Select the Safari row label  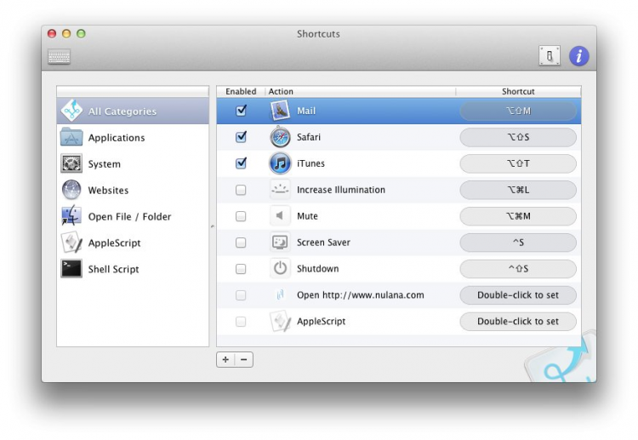[309, 137]
